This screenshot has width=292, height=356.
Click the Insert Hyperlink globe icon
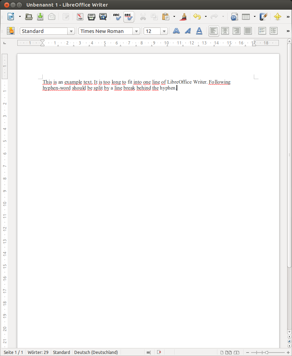click(234, 17)
